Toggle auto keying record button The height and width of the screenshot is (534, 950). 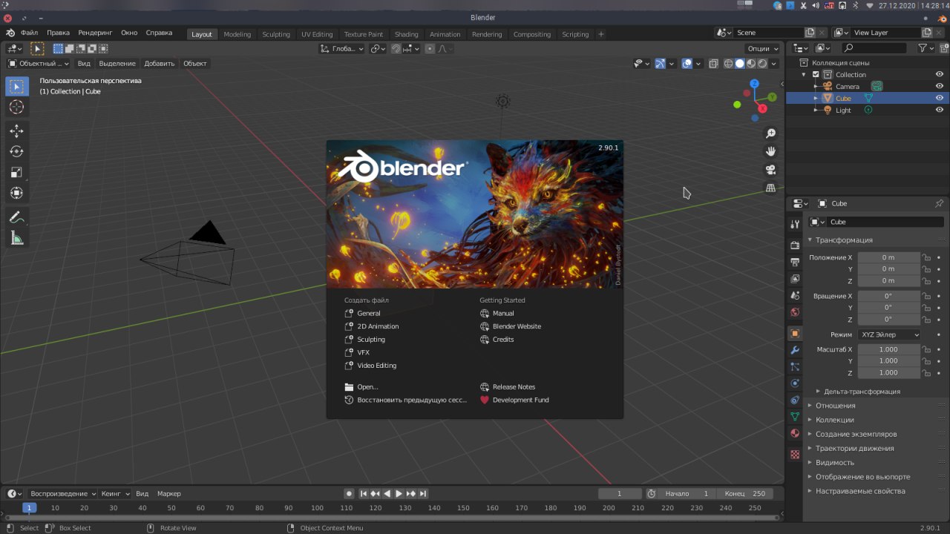coord(349,493)
